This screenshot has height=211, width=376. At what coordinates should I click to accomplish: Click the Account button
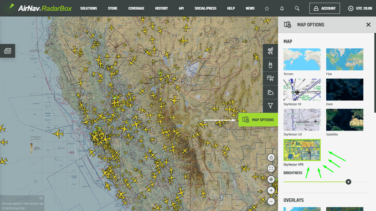(324, 8)
